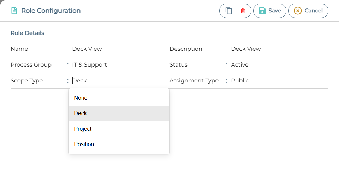The image size is (339, 191).
Task: Click the orange X cancel icon
Action: [x=298, y=11]
